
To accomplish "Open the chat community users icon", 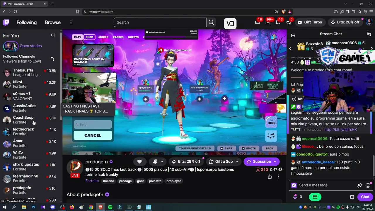I will point(369,34).
